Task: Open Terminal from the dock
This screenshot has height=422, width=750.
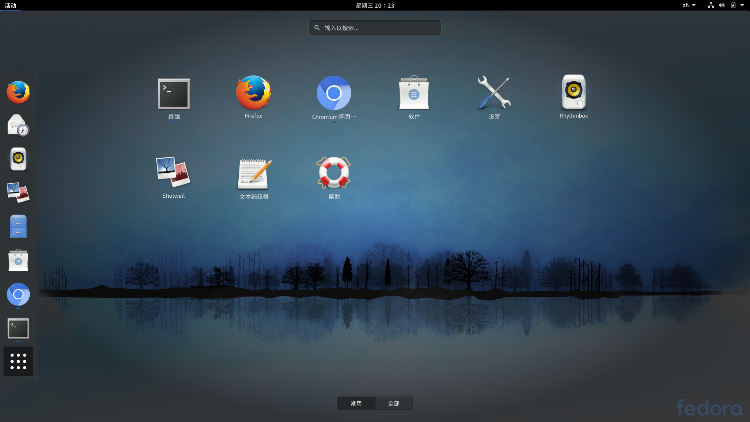Action: [18, 328]
